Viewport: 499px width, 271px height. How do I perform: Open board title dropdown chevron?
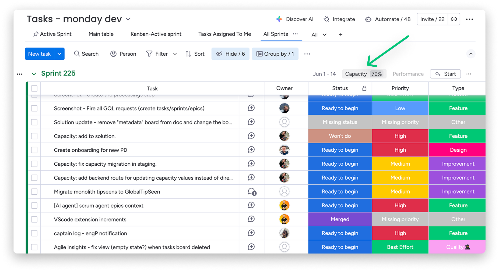(x=128, y=19)
